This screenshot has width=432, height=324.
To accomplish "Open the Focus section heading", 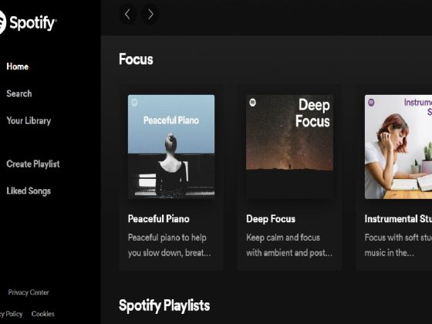I will (x=136, y=59).
